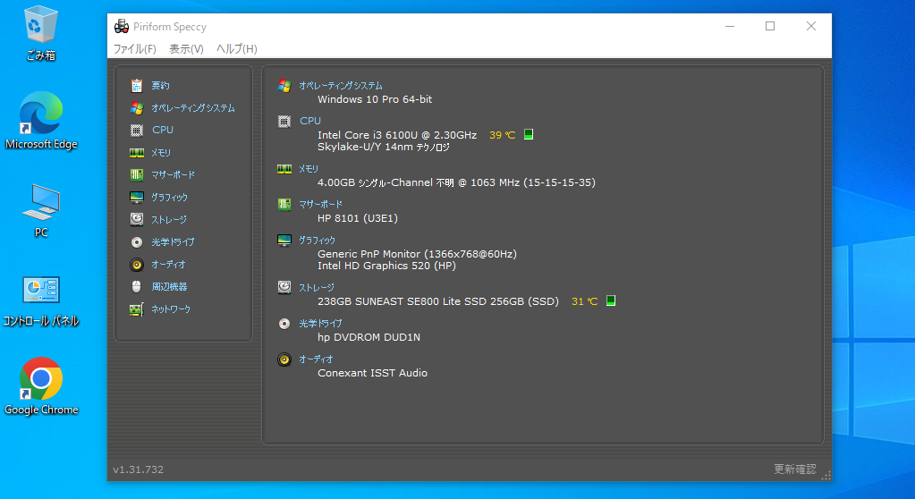Click optical disc icon in summary panel
915x499 pixels.
284,324
